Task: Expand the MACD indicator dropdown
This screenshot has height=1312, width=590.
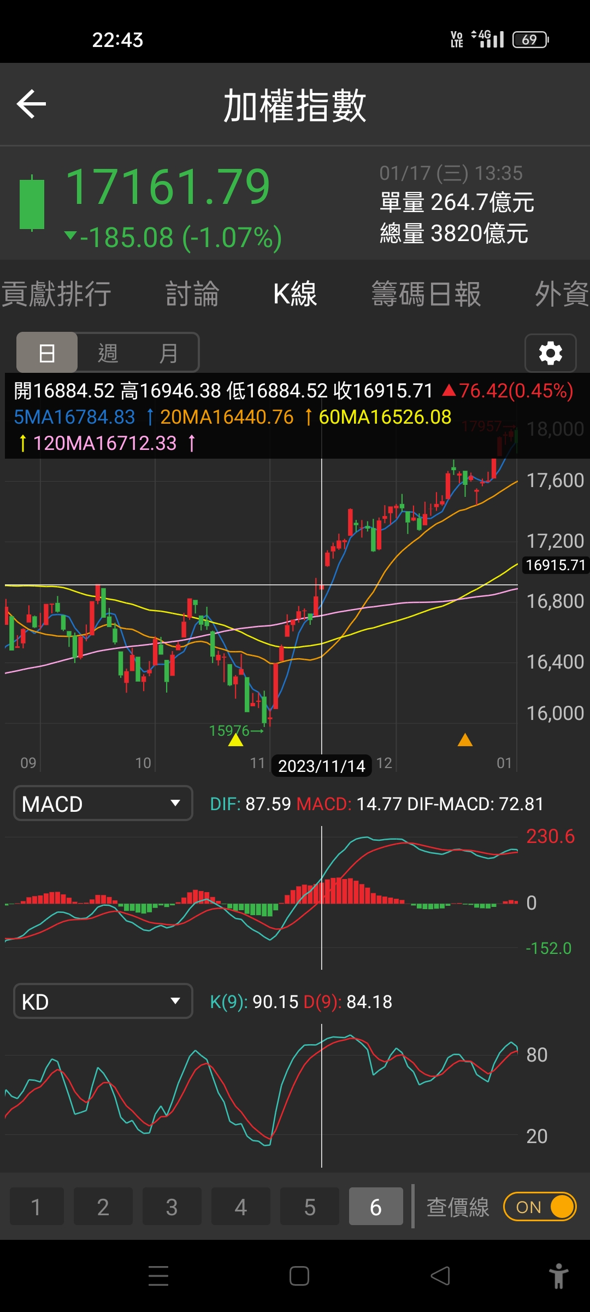Action: pos(103,803)
